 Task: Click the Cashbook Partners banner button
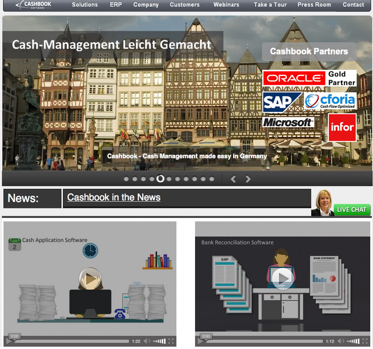309,51
